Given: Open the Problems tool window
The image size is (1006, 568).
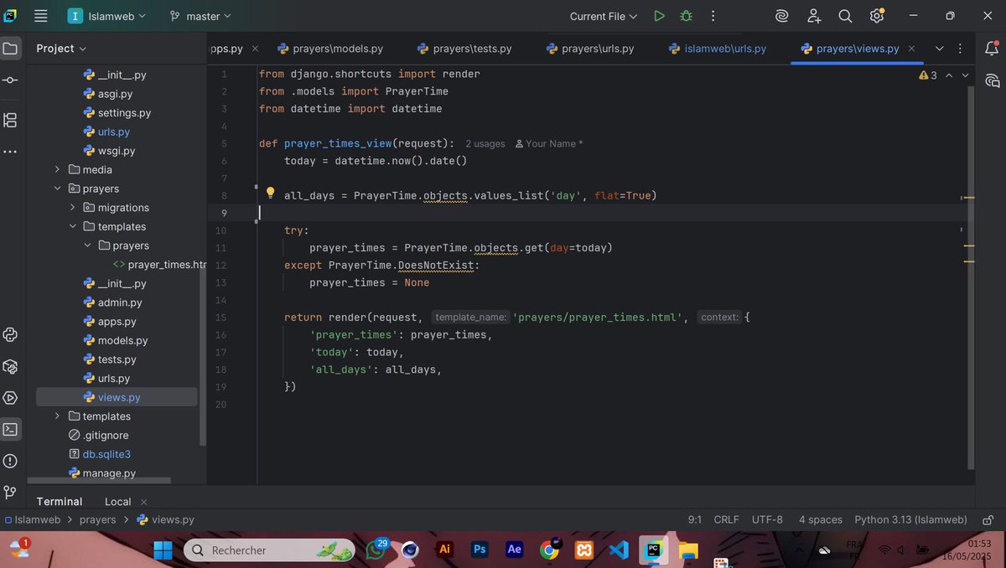Looking at the screenshot, I should pyautogui.click(x=10, y=461).
